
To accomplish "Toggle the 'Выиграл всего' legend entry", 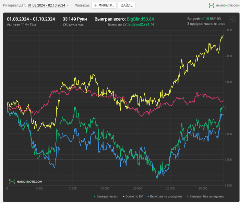I will [106, 196].
